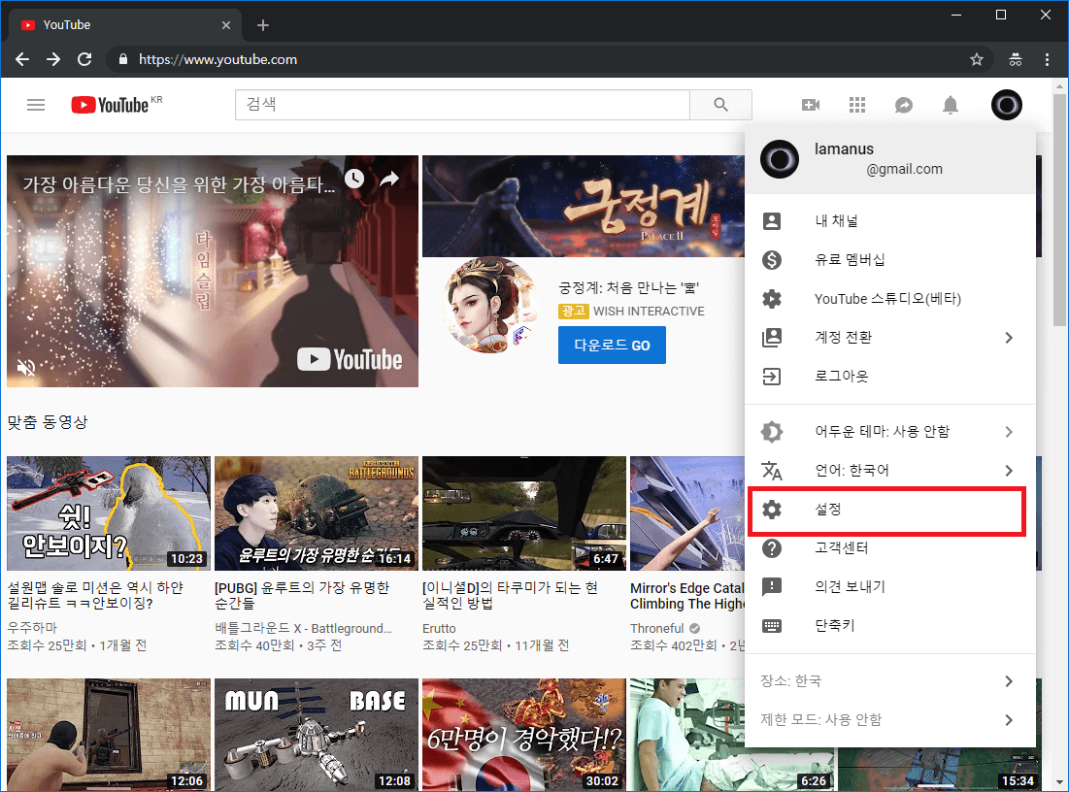Click the search magnifier button

(720, 105)
